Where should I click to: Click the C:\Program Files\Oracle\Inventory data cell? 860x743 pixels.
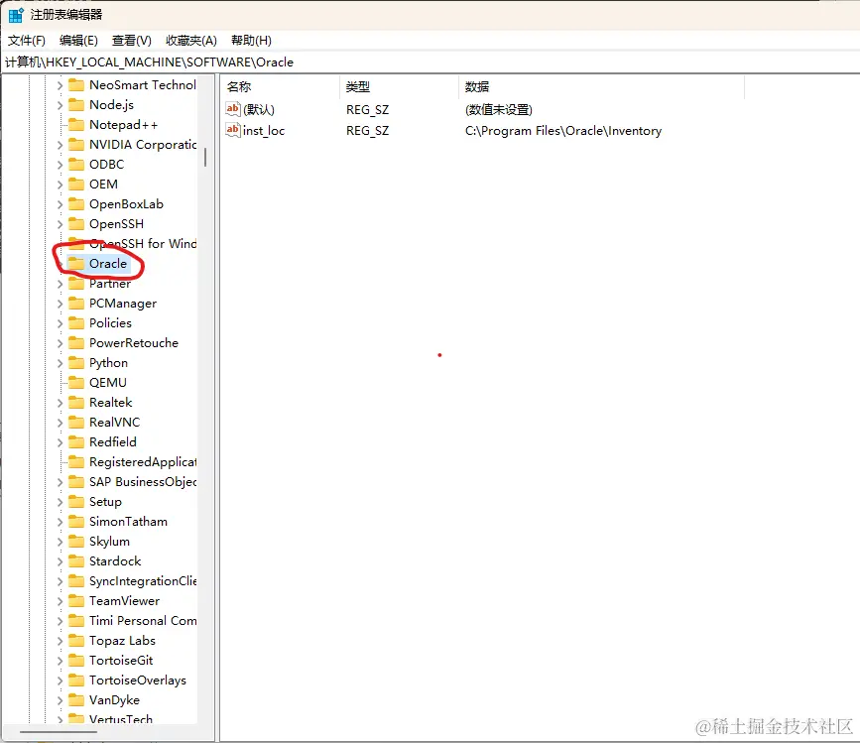[563, 131]
